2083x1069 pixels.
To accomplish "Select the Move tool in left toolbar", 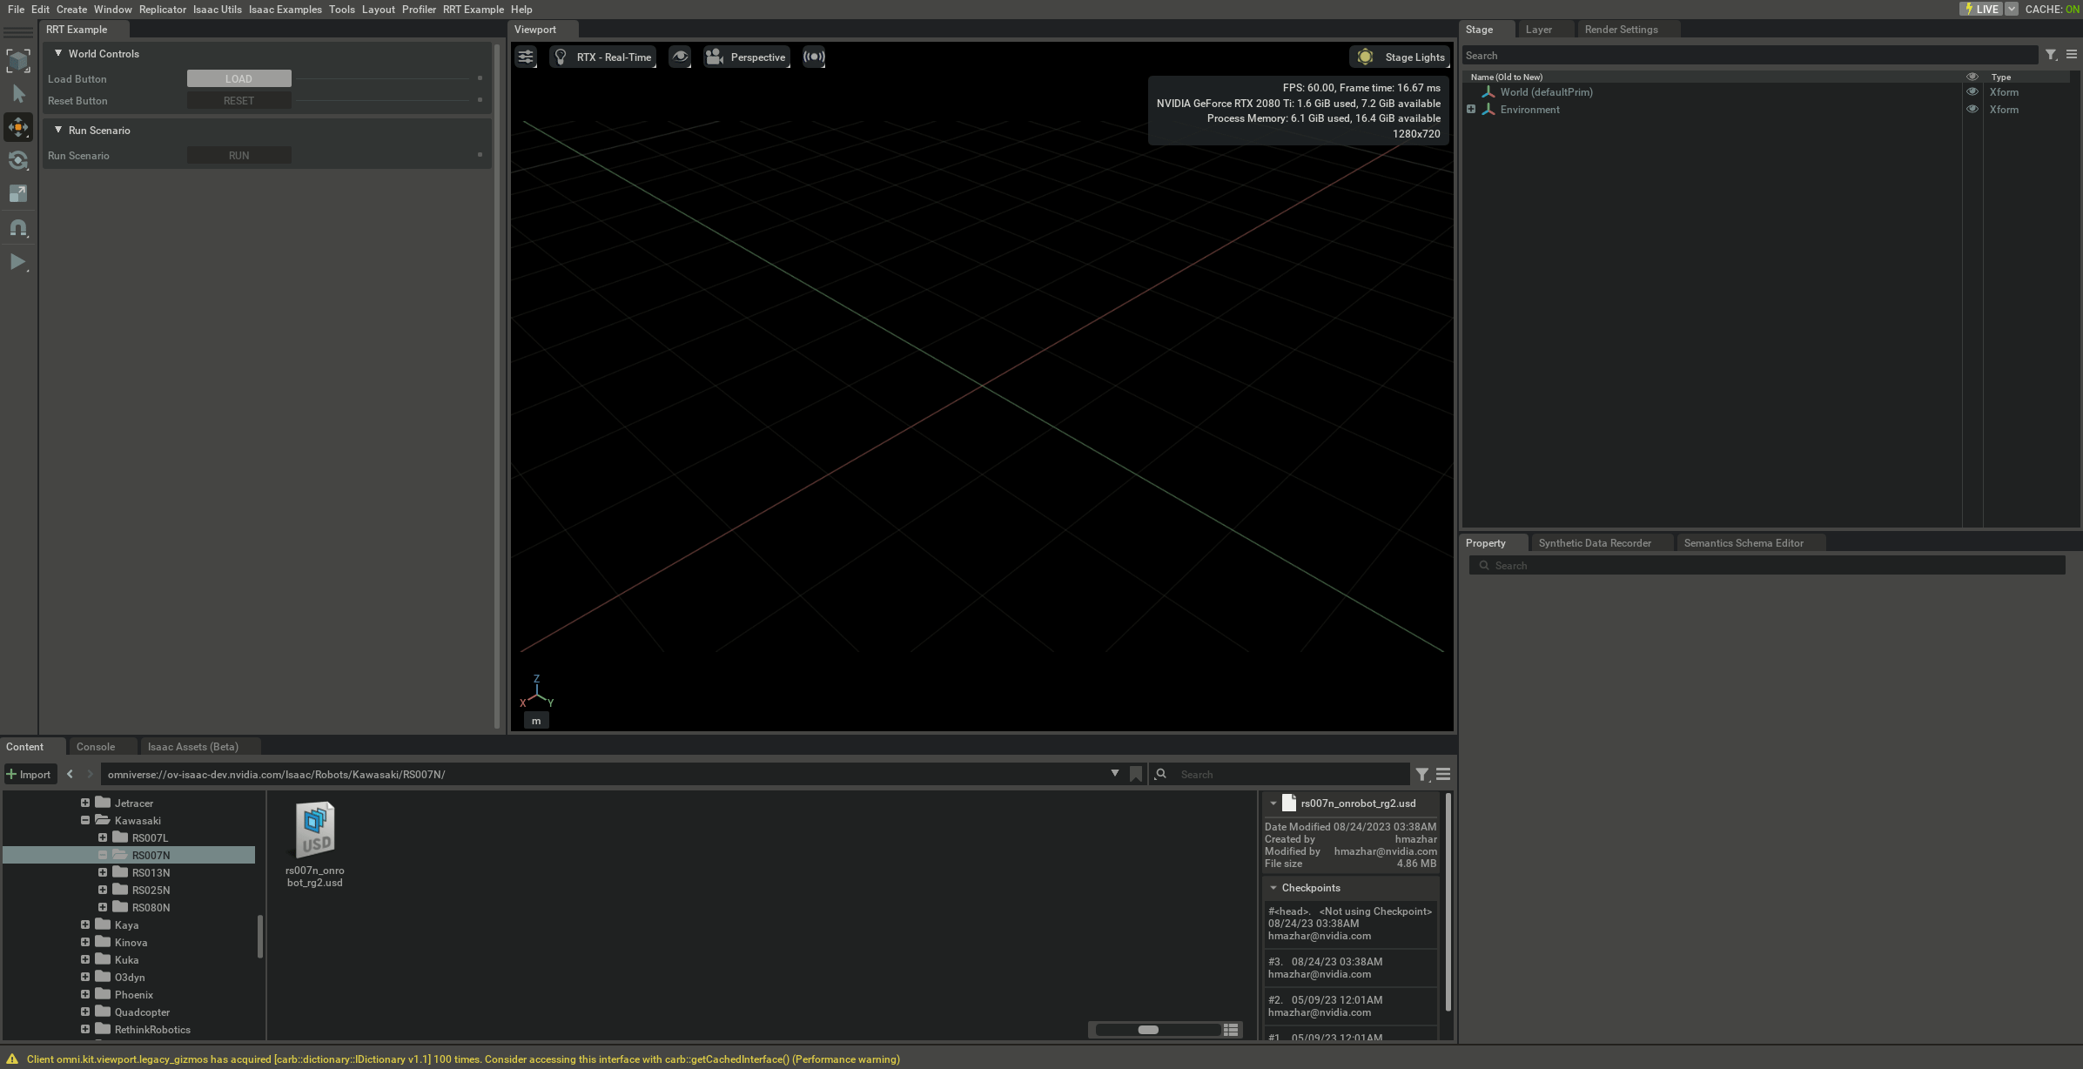I will [18, 127].
